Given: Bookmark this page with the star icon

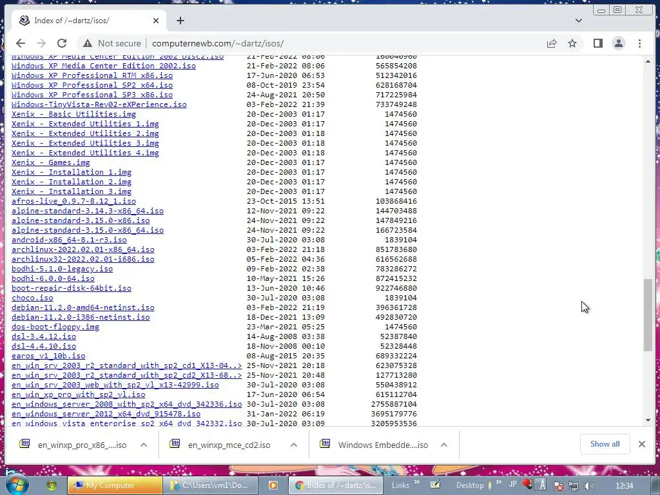Looking at the screenshot, I should click(x=572, y=43).
